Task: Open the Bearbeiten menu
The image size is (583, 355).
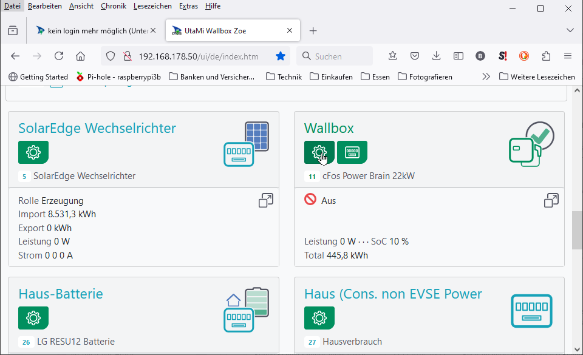Action: 44,6
